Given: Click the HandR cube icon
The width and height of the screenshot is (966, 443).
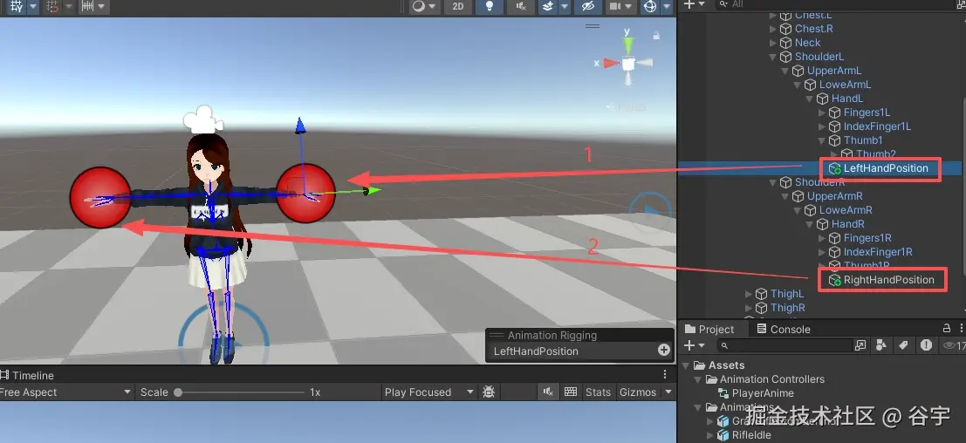Looking at the screenshot, I should coord(823,225).
